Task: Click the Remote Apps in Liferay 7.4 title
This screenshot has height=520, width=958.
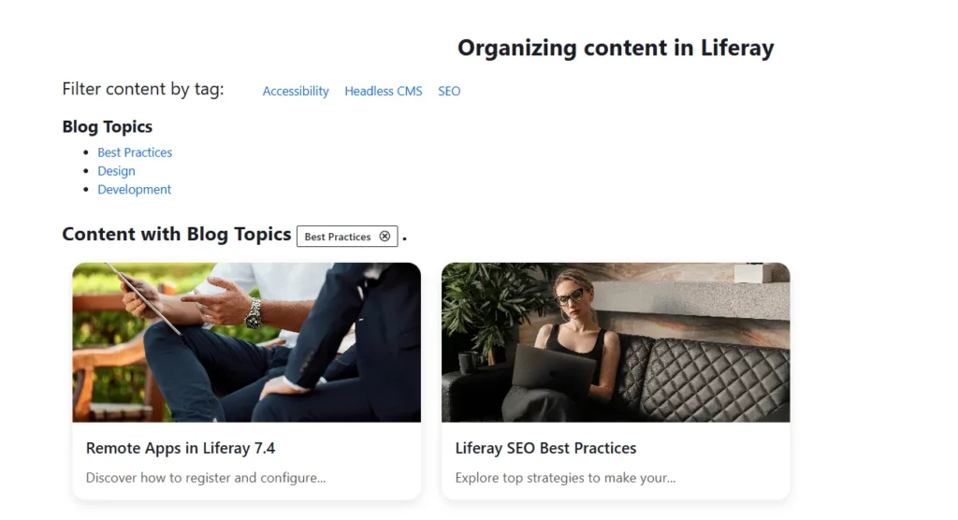Action: [181, 448]
